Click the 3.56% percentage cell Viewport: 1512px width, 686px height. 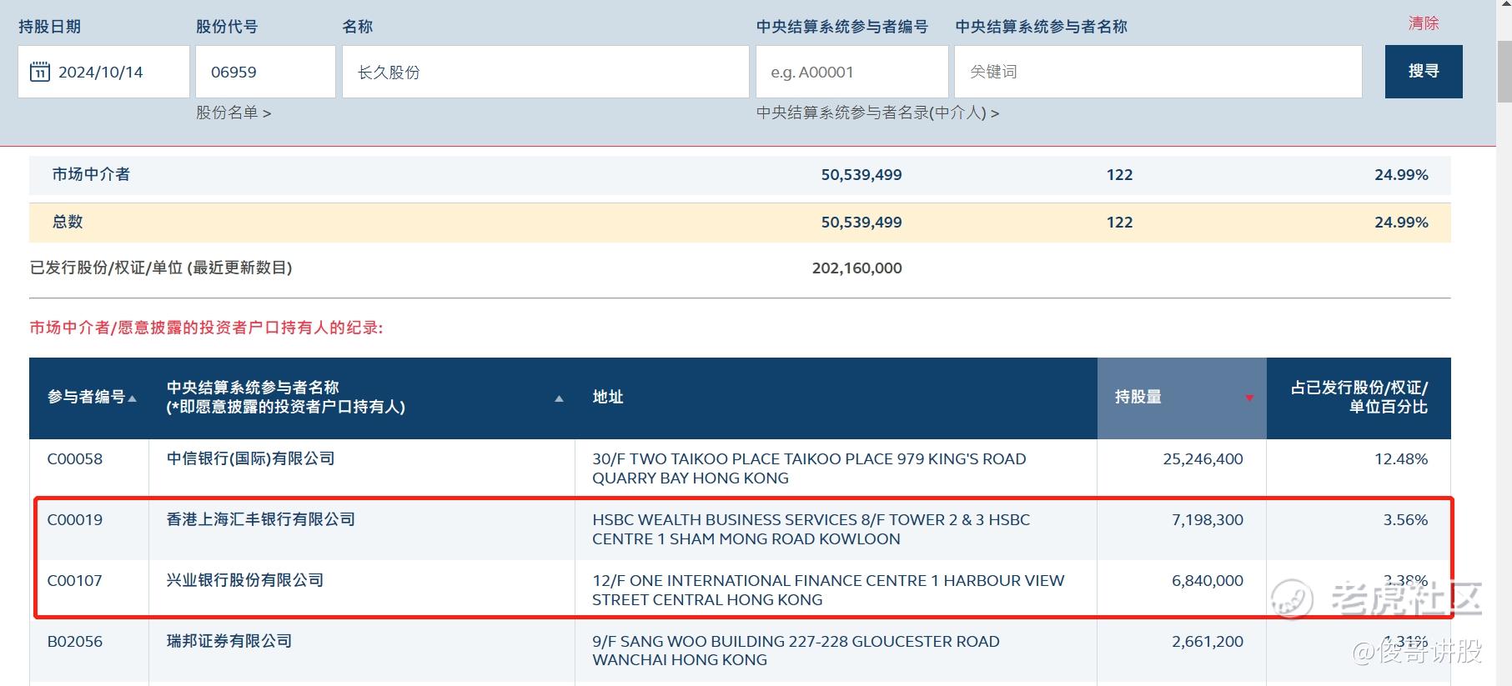point(1405,520)
